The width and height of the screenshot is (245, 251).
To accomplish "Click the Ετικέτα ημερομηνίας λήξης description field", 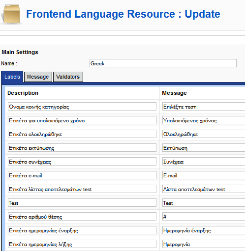I will pos(82,244).
